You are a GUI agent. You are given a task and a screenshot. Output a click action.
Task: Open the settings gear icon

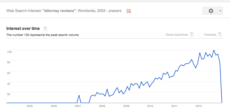coord(211,11)
